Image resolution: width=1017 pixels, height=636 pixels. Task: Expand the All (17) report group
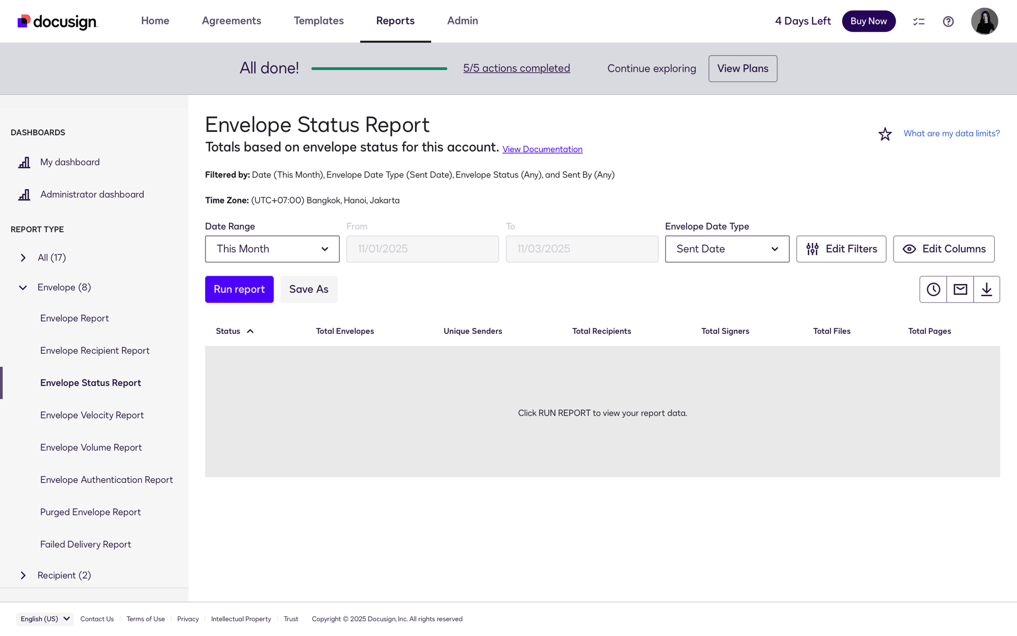23,258
